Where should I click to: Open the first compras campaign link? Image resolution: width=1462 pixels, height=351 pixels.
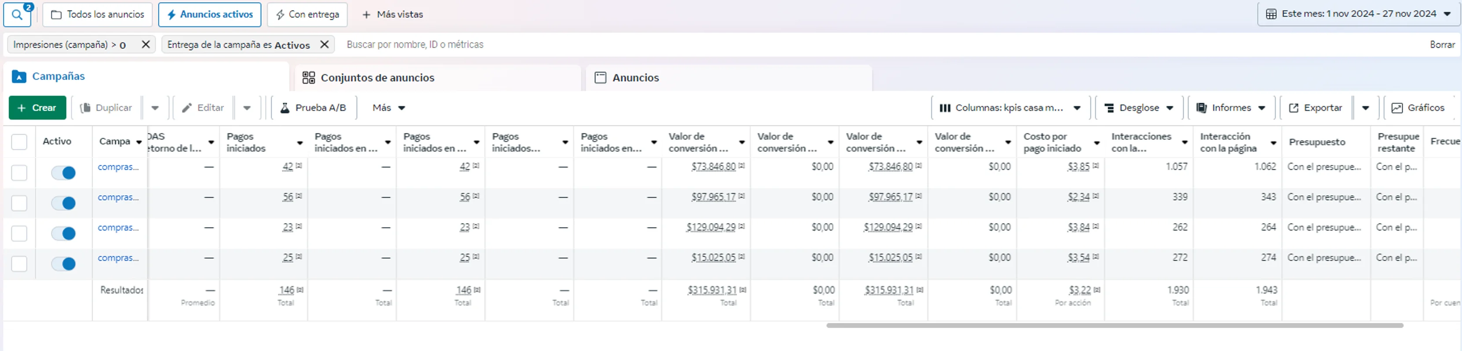118,166
